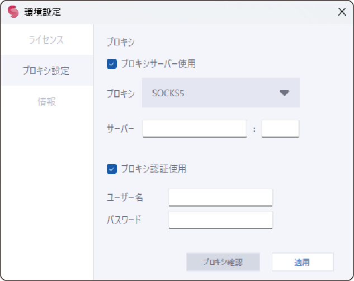Click the proxy dropdown arrow triangle
The image size is (354, 281).
(284, 93)
